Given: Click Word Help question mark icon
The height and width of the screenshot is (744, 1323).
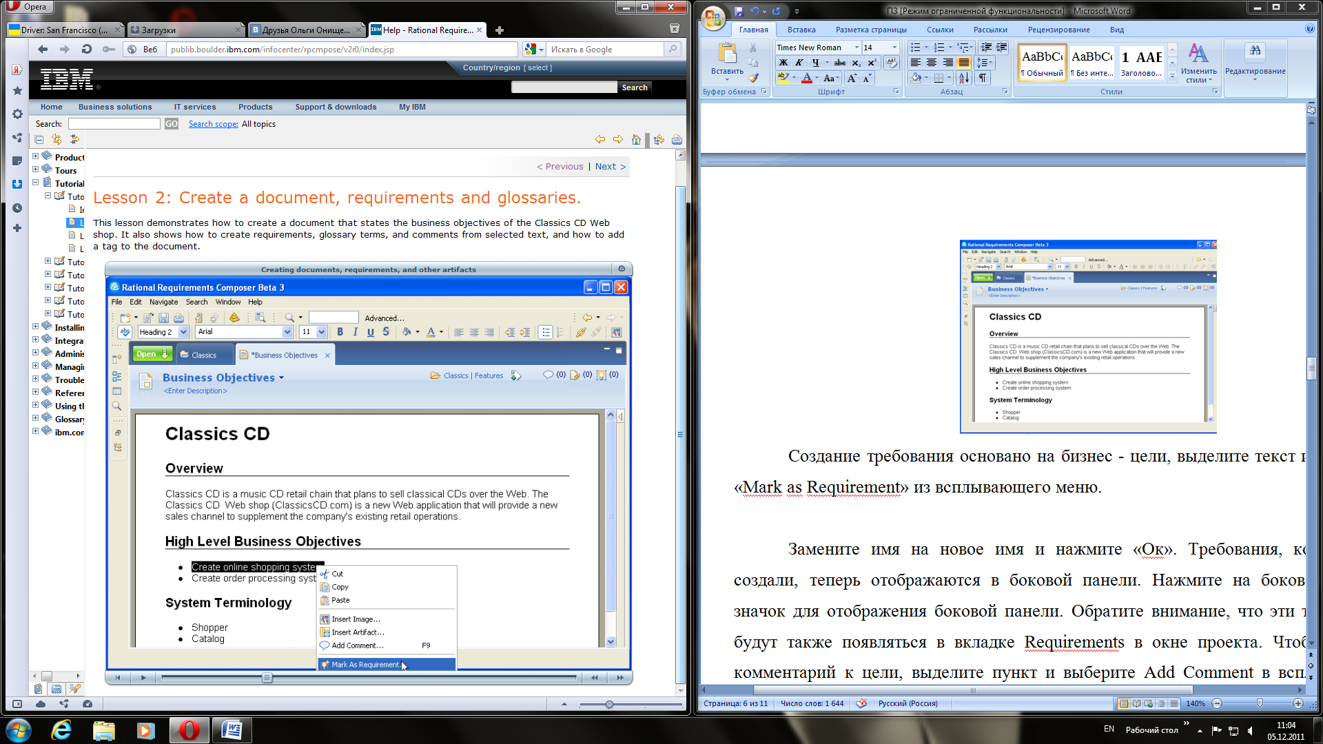Looking at the screenshot, I should (x=1309, y=29).
